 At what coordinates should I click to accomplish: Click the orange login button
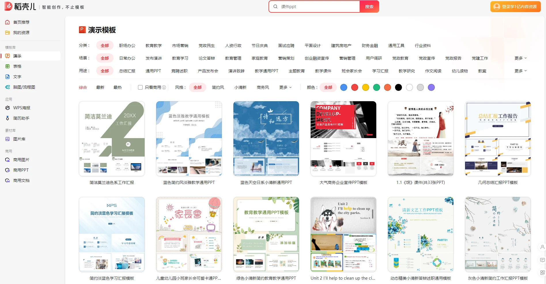coord(515,7)
